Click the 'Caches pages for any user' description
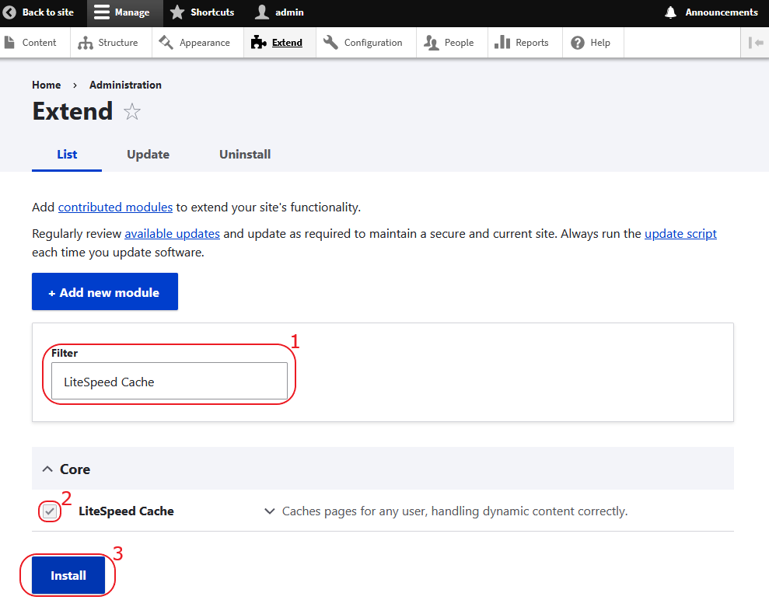769x600 pixels. pos(455,511)
